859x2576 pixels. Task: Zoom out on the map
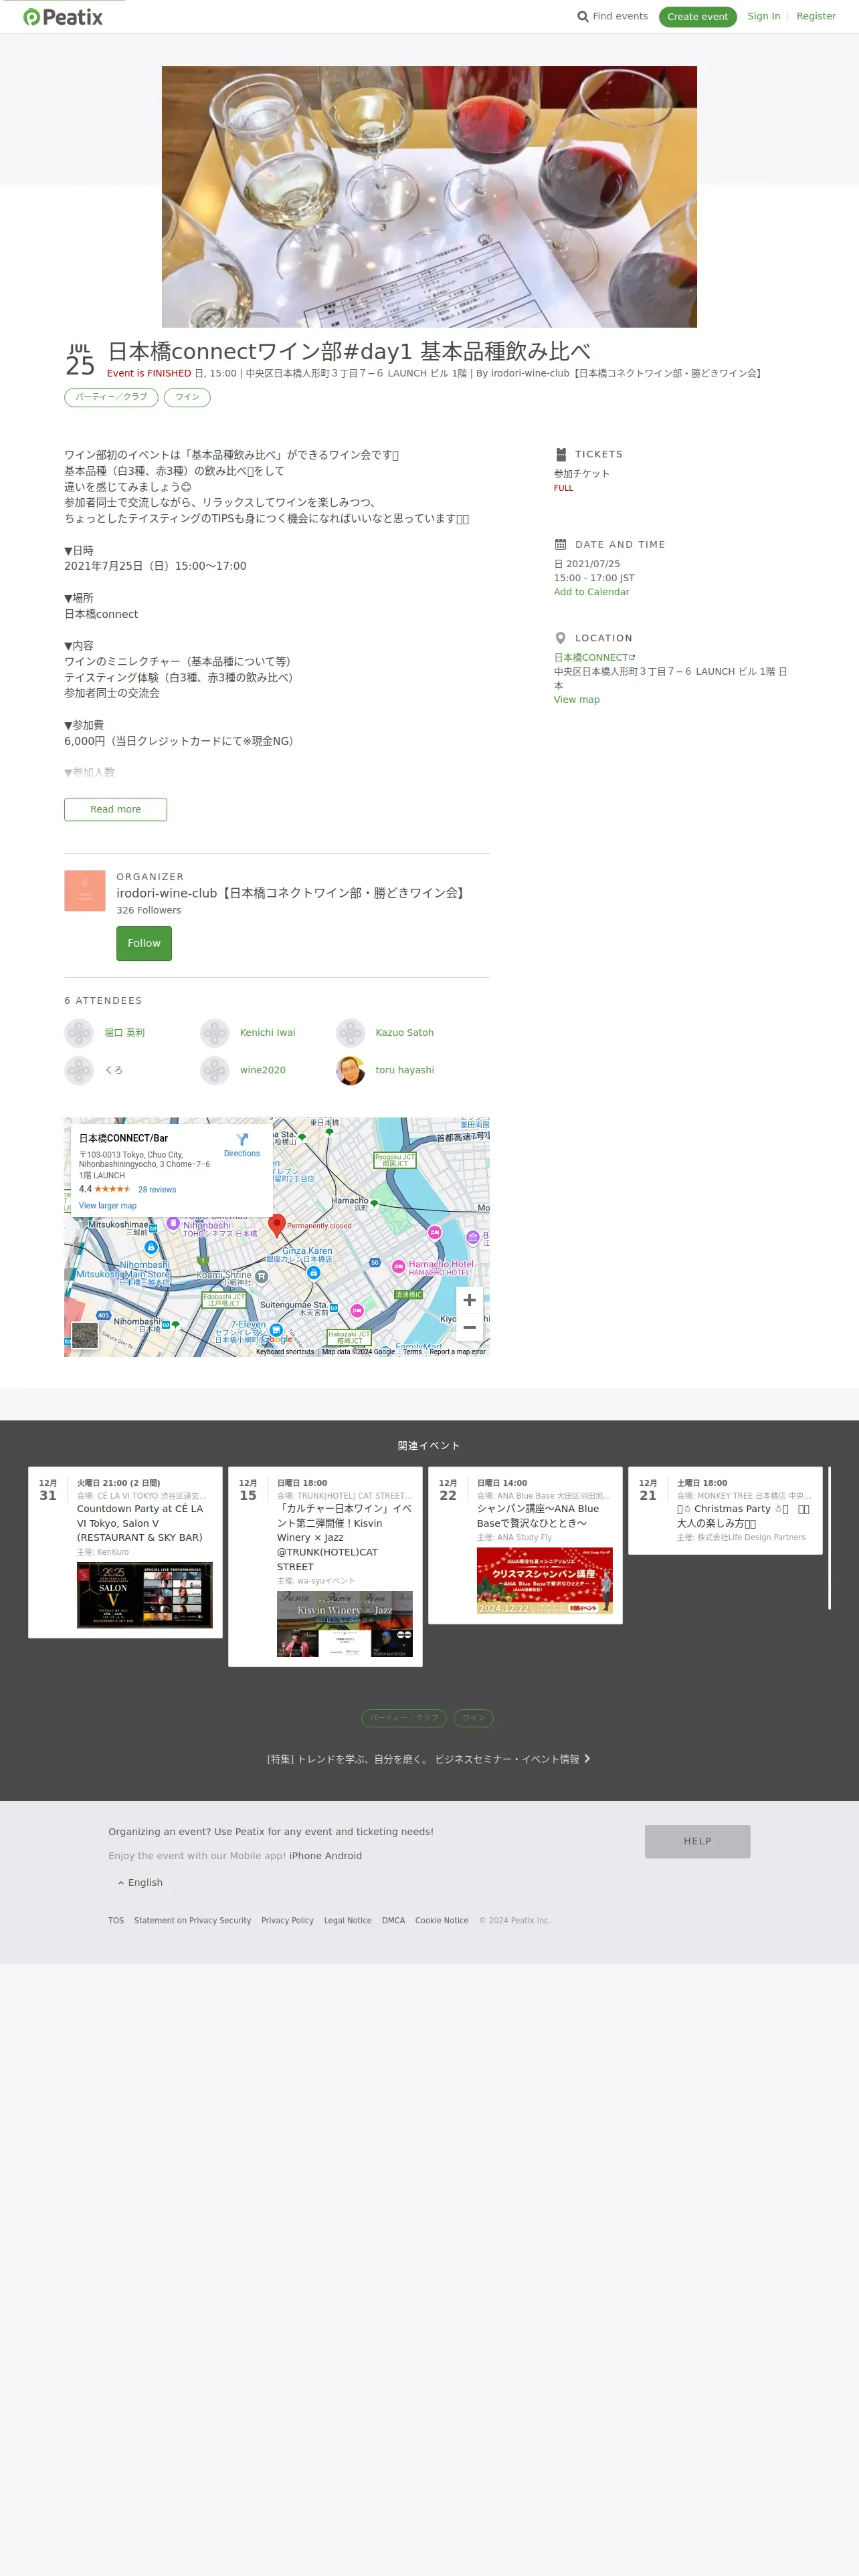click(469, 1327)
